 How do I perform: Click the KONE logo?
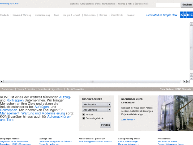coord(186,15)
